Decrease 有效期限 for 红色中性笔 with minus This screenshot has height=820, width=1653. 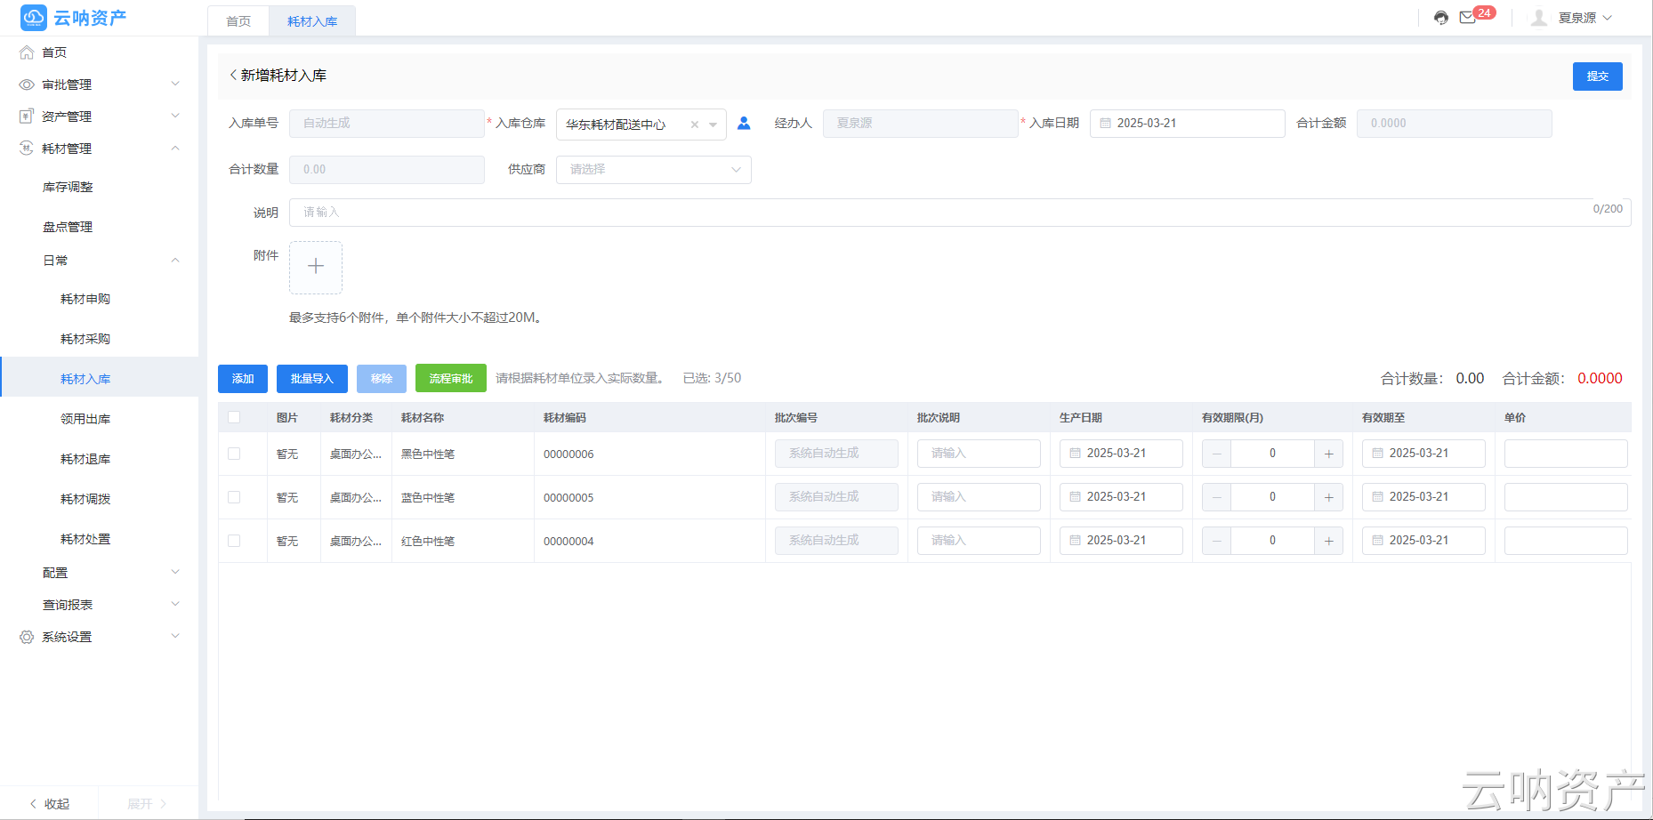1217,541
